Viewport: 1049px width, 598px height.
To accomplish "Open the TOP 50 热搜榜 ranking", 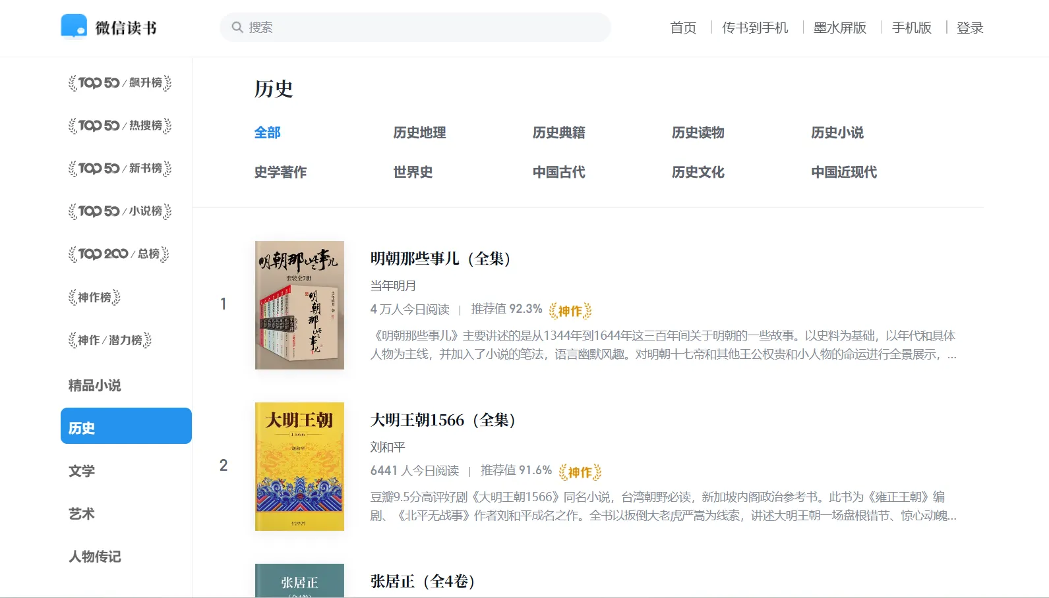I will 120,126.
